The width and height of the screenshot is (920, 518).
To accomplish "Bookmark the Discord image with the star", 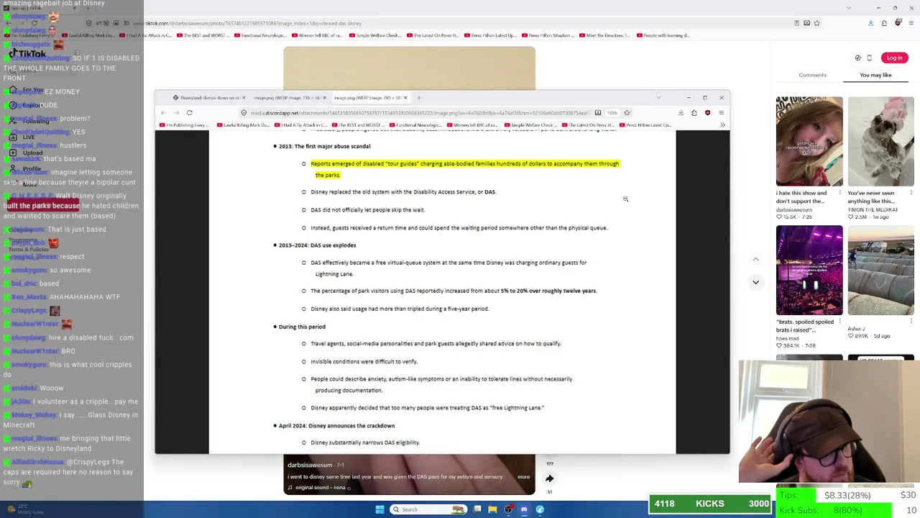I will pyautogui.click(x=627, y=113).
